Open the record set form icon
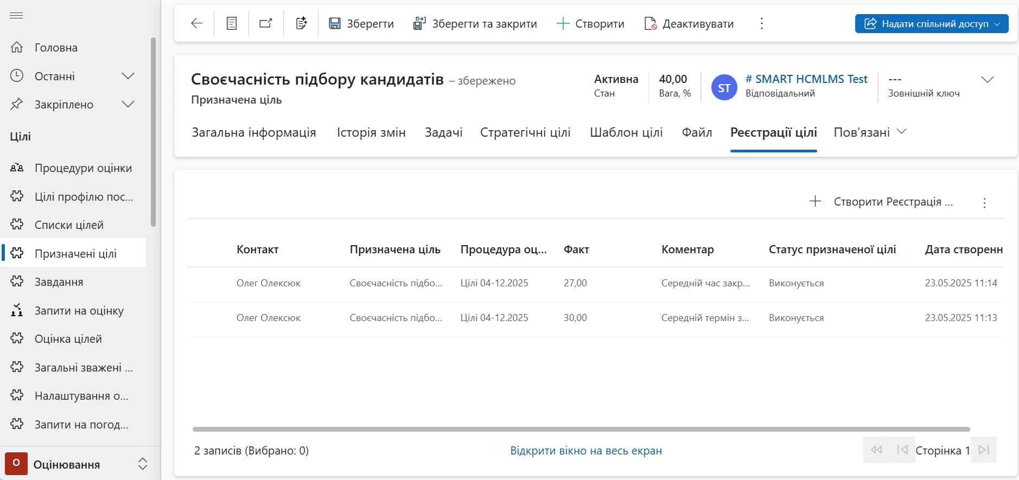Screen dimensions: 1019x480 232,23
